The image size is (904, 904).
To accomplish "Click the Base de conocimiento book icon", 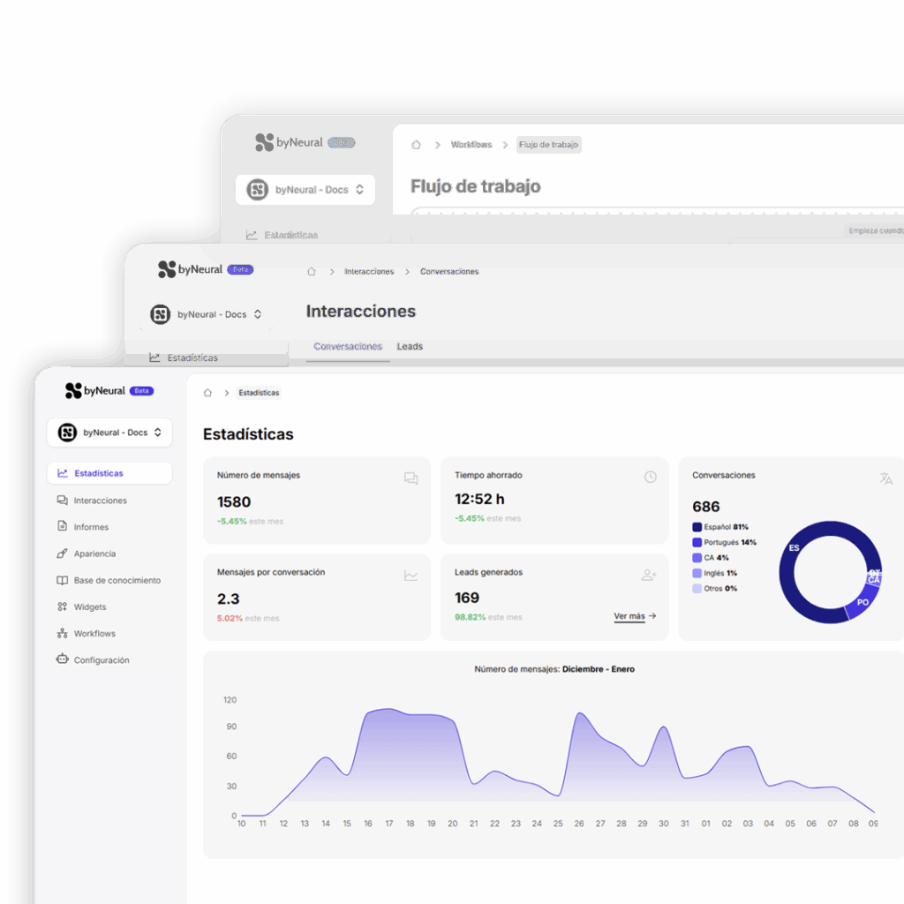I will coord(62,580).
